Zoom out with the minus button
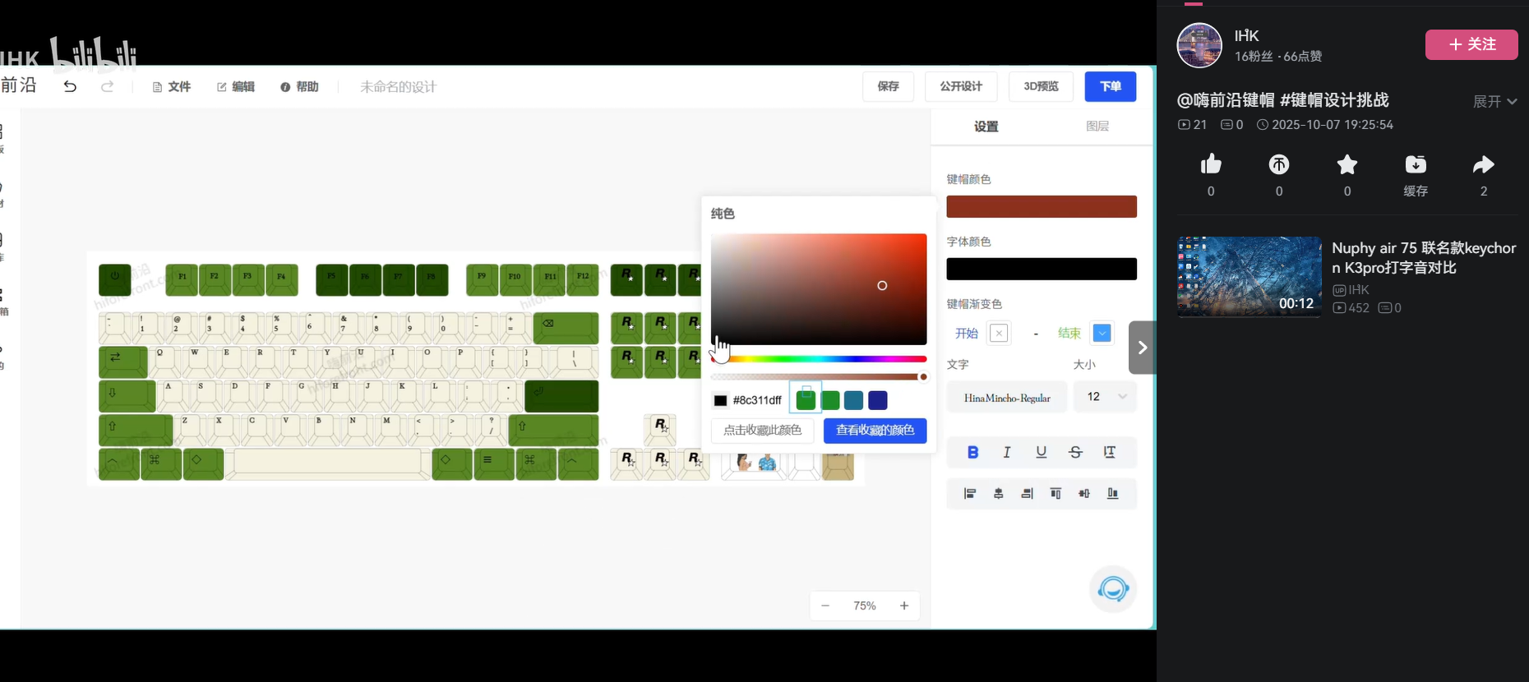Image resolution: width=1529 pixels, height=682 pixels. [x=825, y=606]
